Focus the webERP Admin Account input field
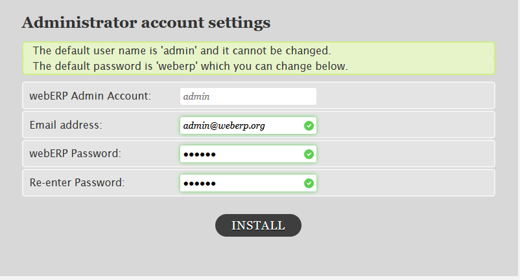 click(x=248, y=96)
